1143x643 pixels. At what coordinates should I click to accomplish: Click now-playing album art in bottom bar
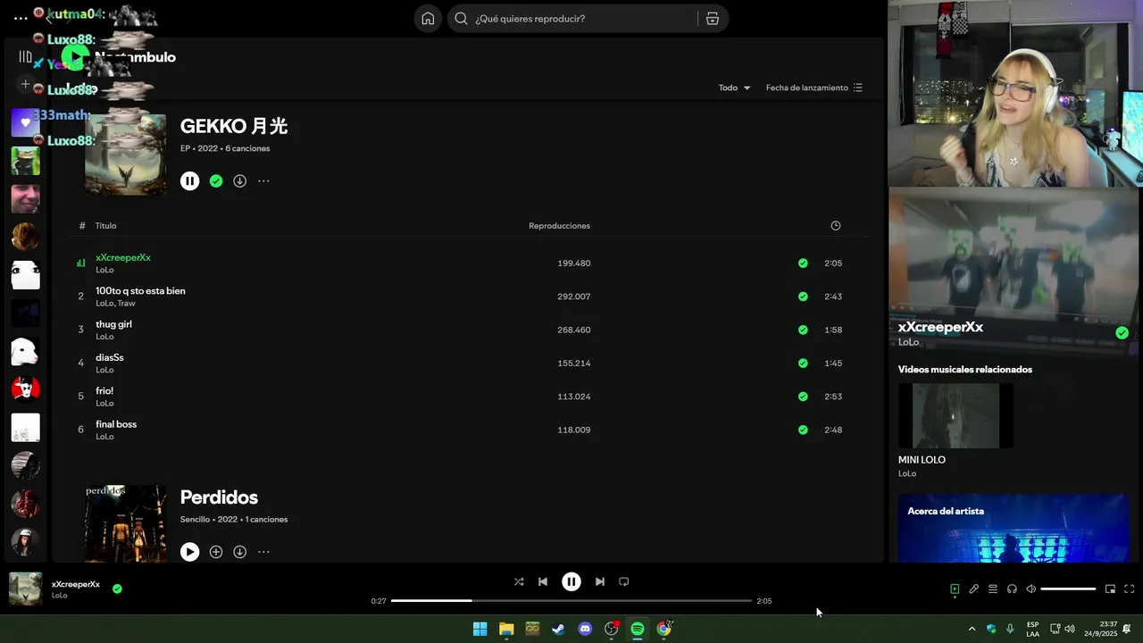[x=25, y=589]
